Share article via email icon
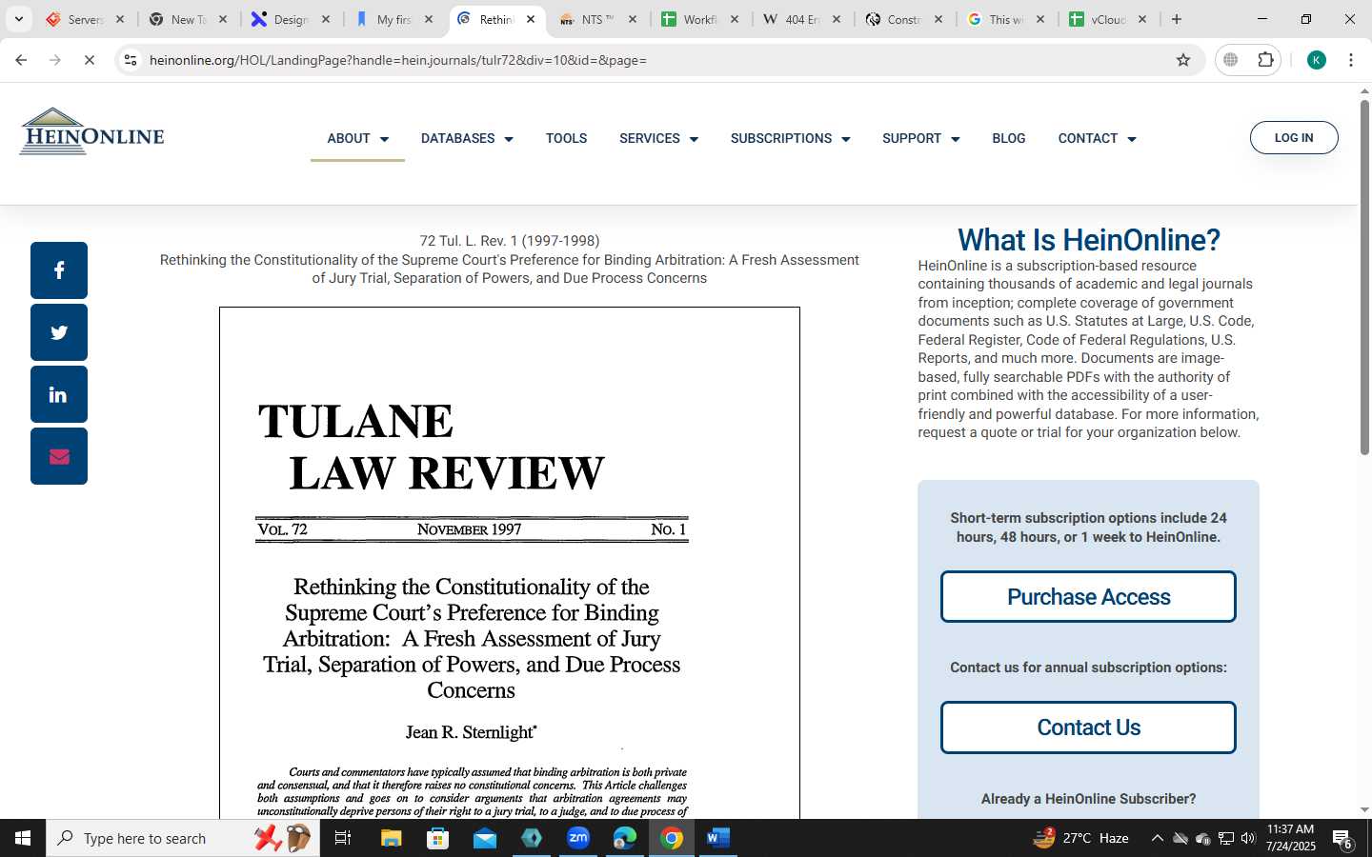1372x857 pixels. pos(59,456)
